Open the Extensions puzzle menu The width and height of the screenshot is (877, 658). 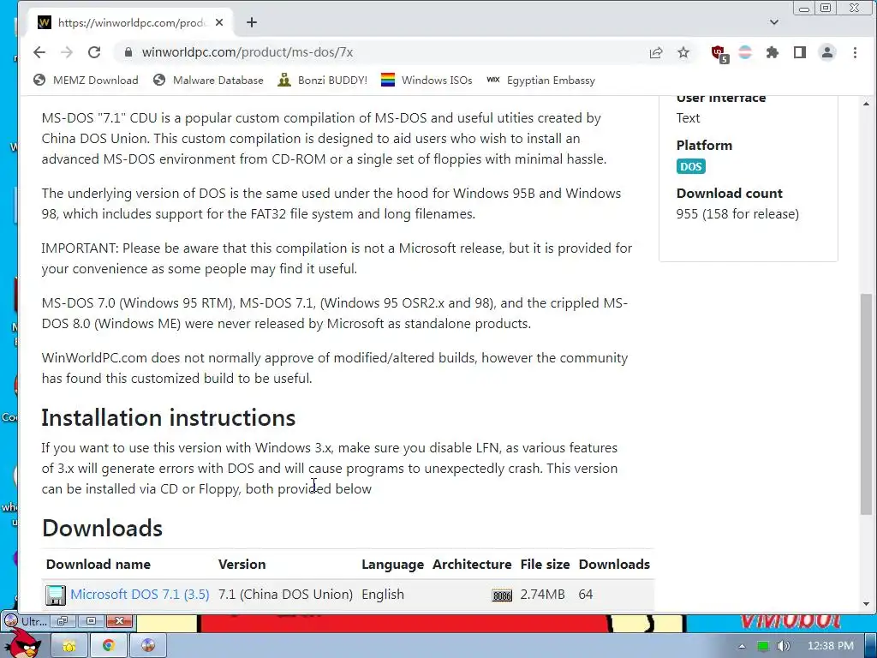773,52
